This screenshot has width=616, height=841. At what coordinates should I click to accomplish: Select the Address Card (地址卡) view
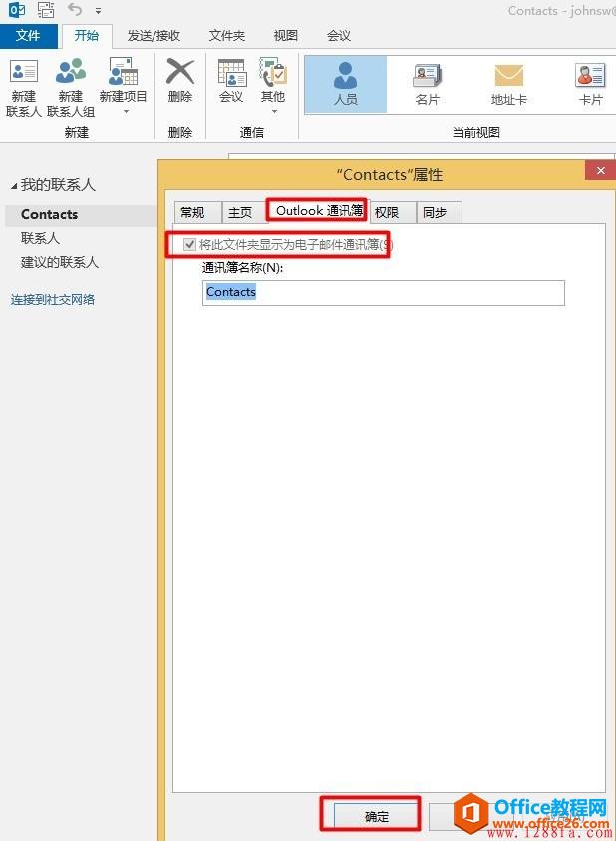pyautogui.click(x=508, y=85)
